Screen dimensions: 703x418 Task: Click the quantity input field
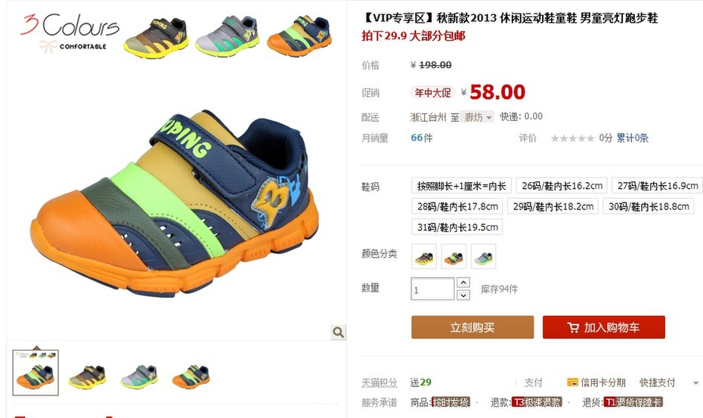(x=432, y=289)
